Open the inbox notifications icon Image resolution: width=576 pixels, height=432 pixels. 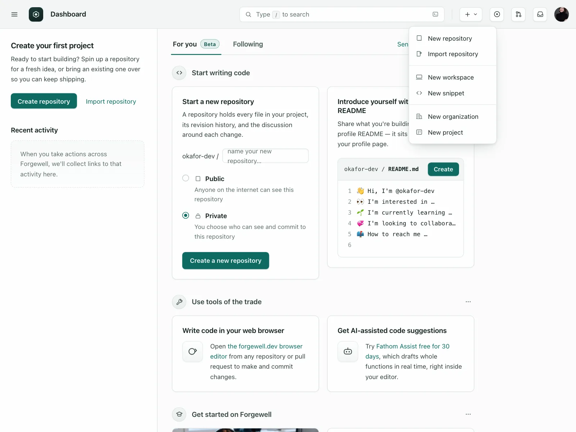pos(540,14)
